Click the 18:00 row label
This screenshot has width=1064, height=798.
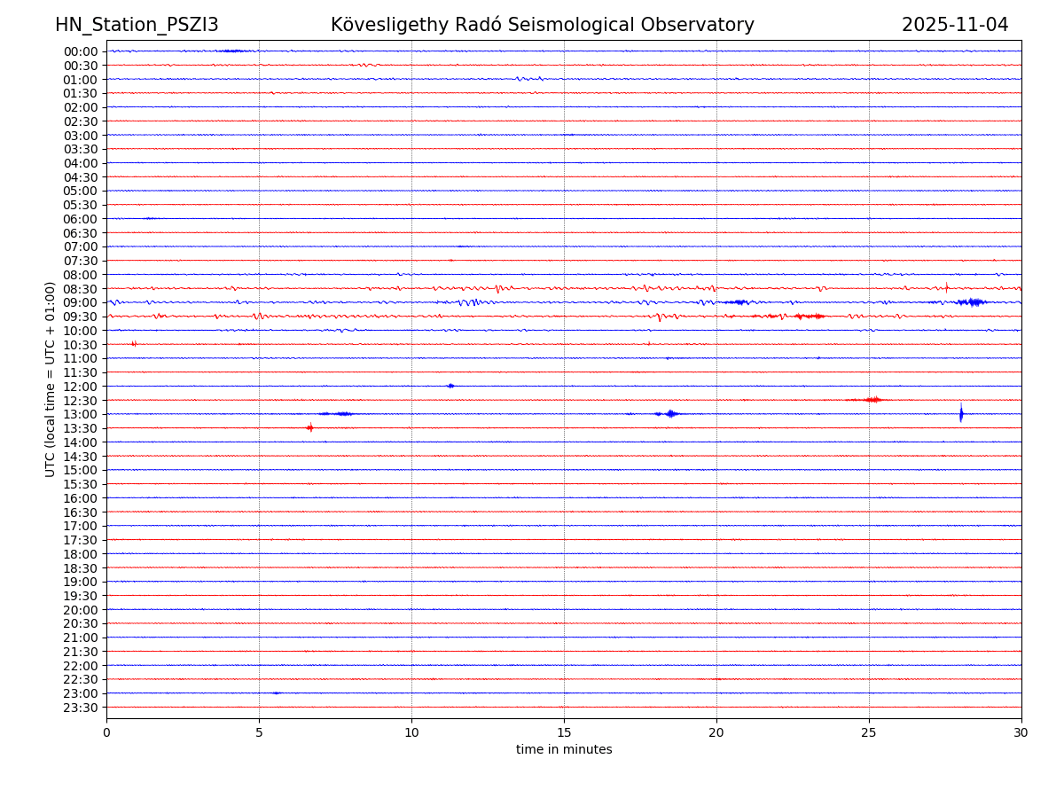(x=81, y=554)
